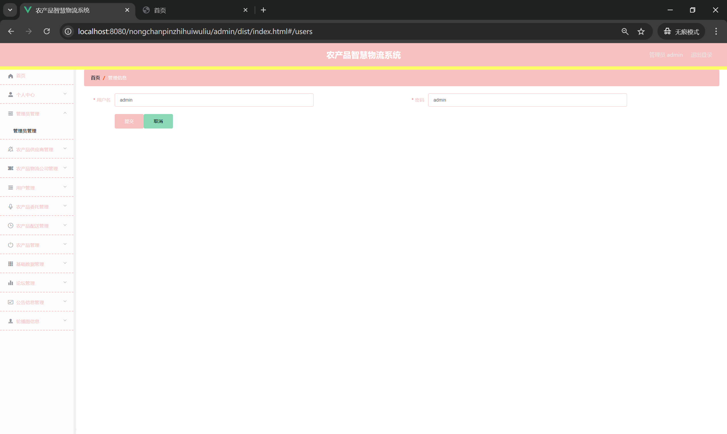The height and width of the screenshot is (434, 727).
Task: Click the 退出登录 link in header
Action: (701, 55)
